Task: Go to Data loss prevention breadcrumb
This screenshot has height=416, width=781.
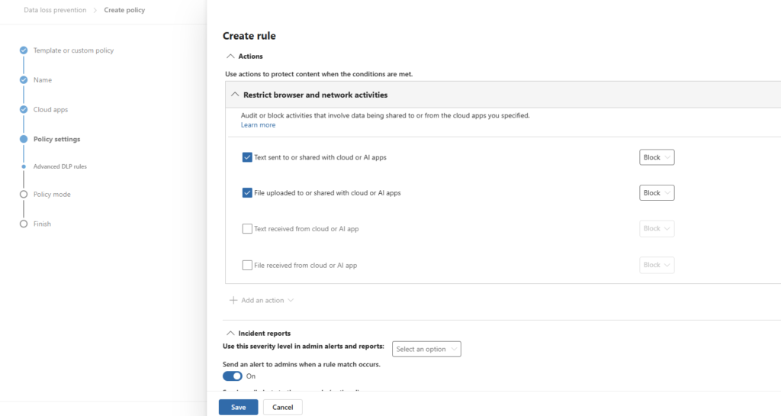Action: [55, 11]
